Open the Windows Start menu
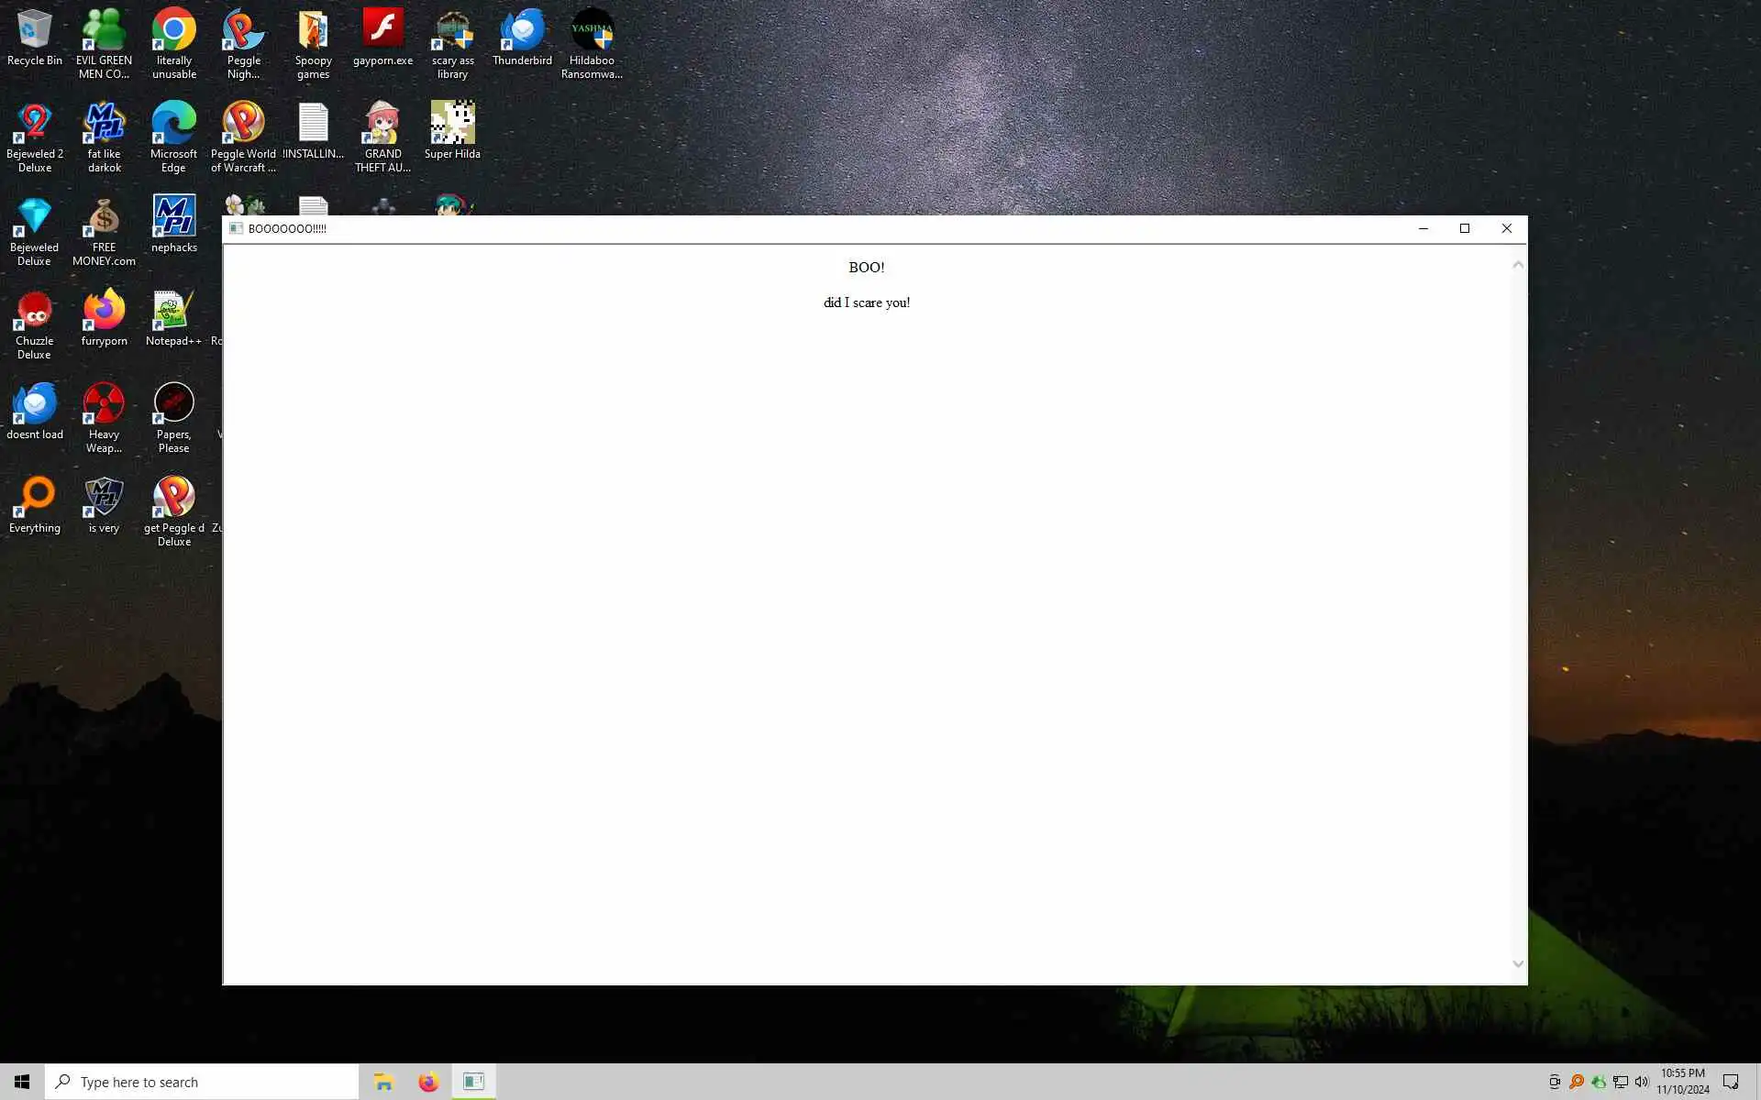Image resolution: width=1761 pixels, height=1100 pixels. 22,1082
